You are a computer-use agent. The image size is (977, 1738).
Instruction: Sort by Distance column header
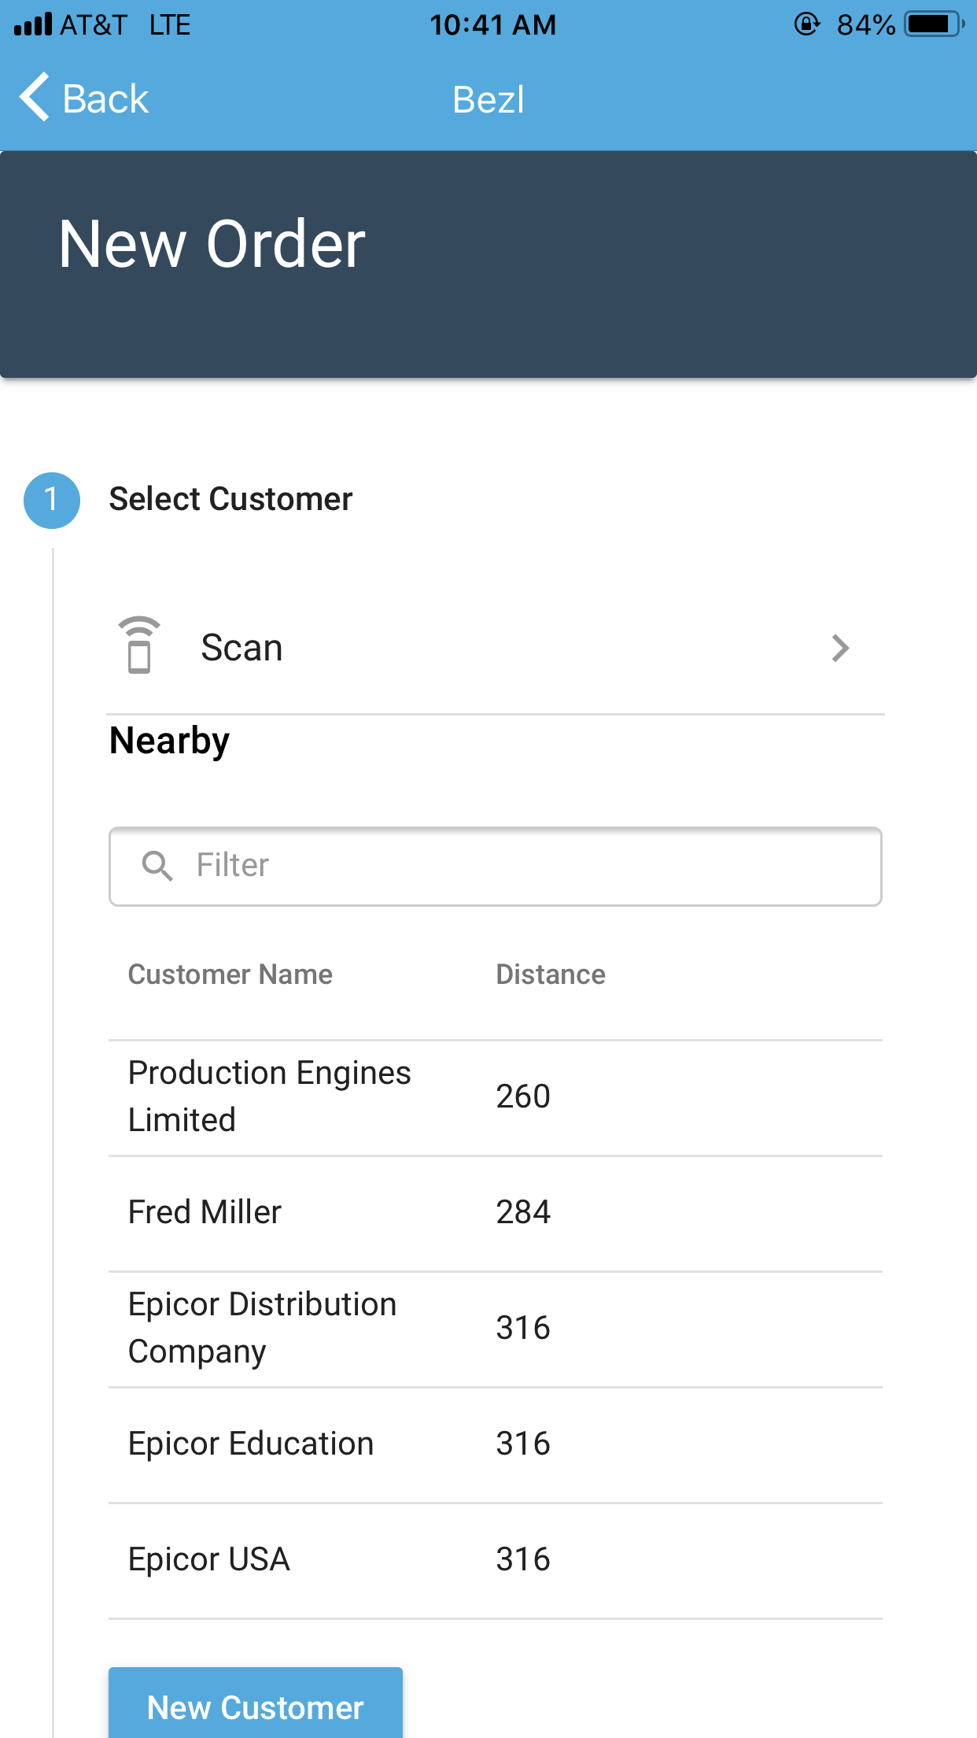point(551,974)
